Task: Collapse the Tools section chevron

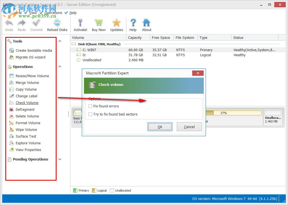Action: pyautogui.click(x=60, y=41)
